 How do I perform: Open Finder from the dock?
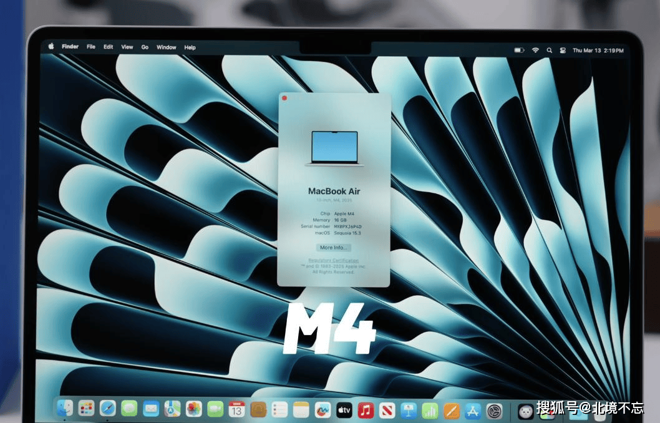(65, 409)
